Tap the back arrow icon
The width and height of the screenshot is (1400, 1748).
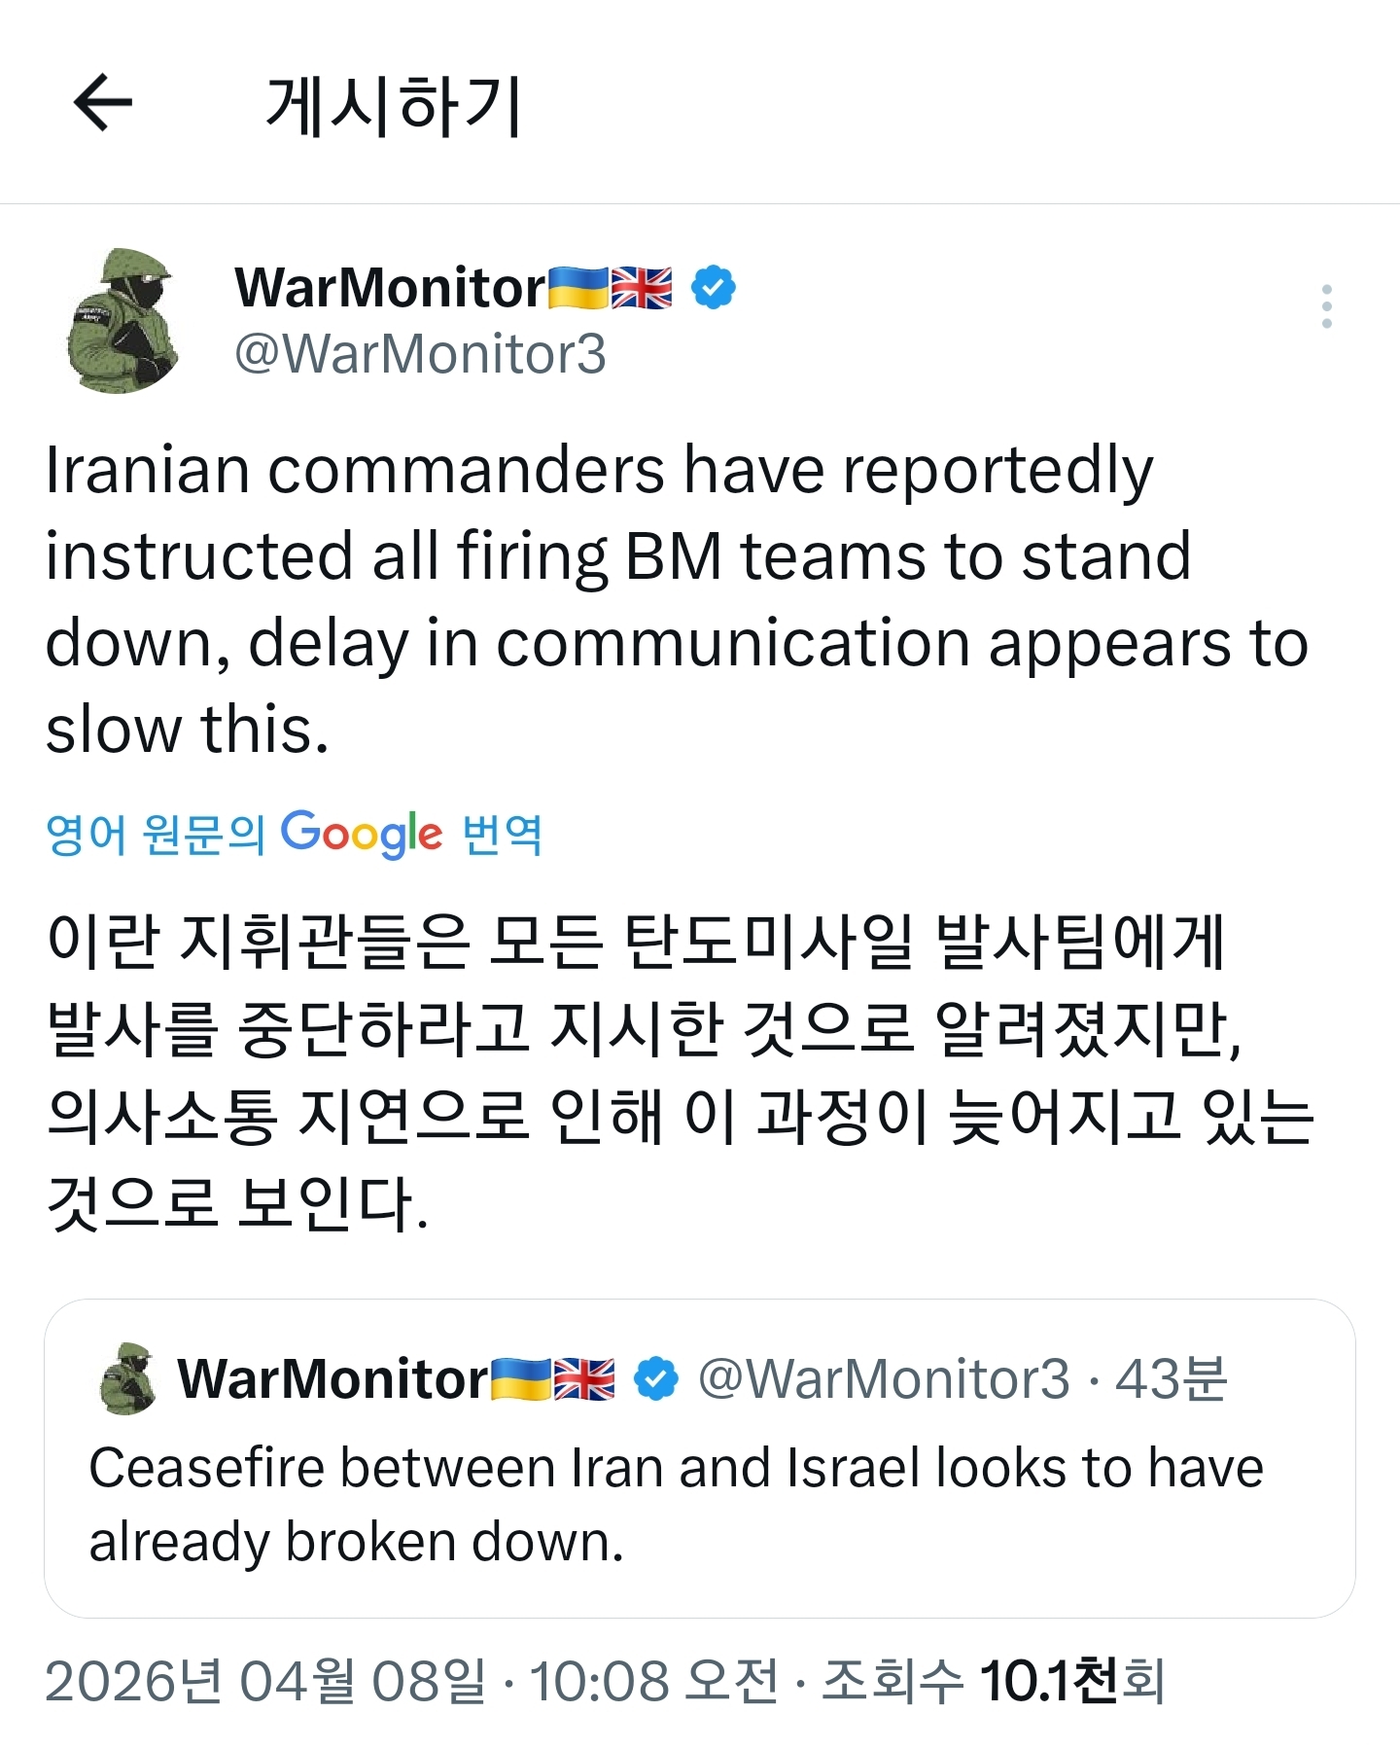[103, 102]
